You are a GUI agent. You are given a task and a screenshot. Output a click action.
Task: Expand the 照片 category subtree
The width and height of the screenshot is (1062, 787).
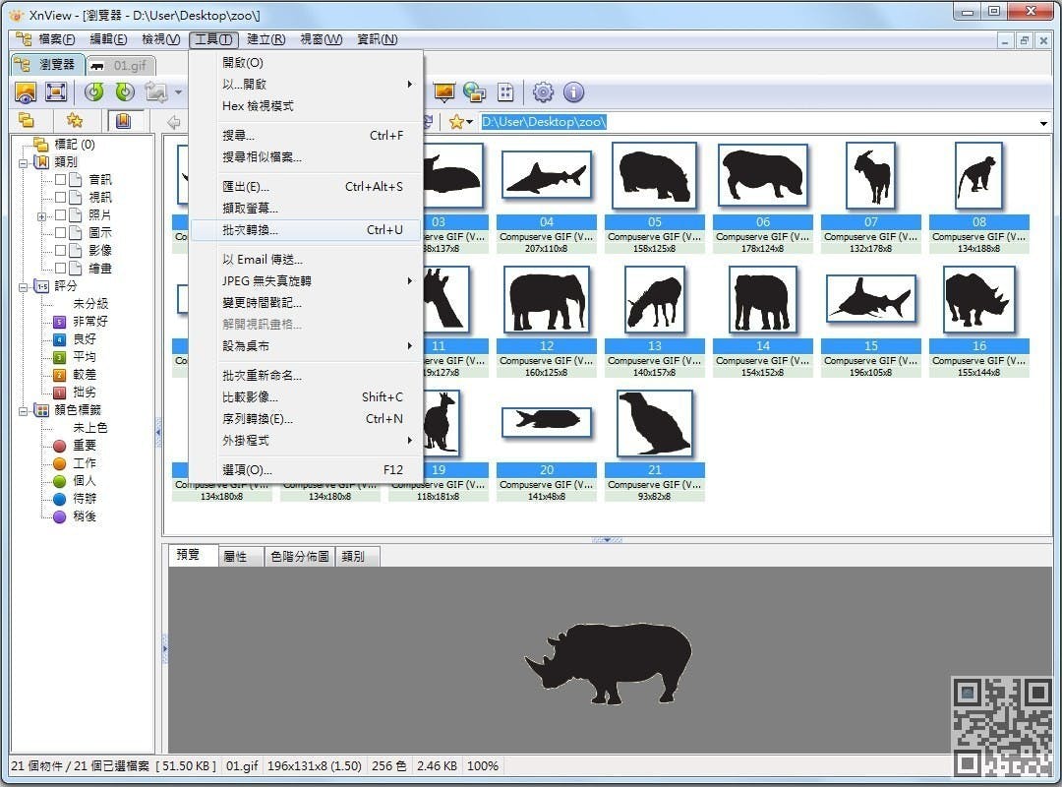[x=42, y=216]
